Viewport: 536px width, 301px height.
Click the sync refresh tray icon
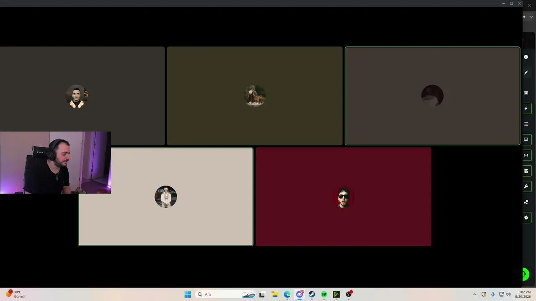click(484, 294)
